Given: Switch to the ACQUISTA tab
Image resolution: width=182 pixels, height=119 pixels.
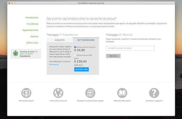Looking at the screenshot, I should [x=60, y=40].
